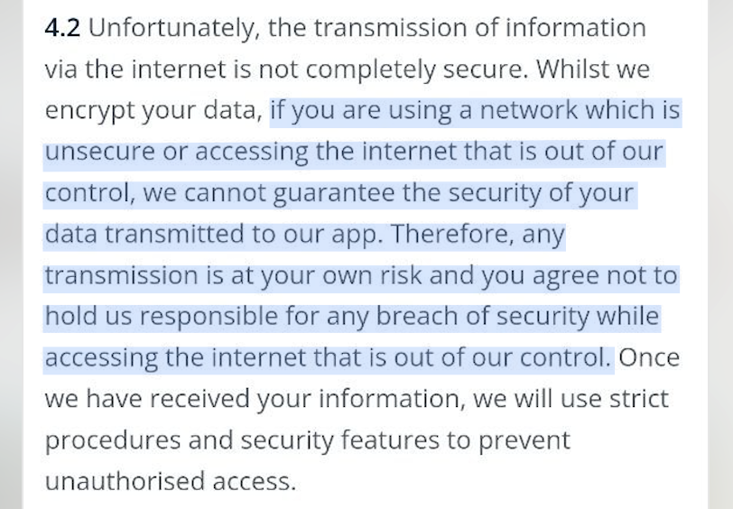The width and height of the screenshot is (733, 509).
Task: Click the highlighted word "unsecure"
Action: point(99,152)
